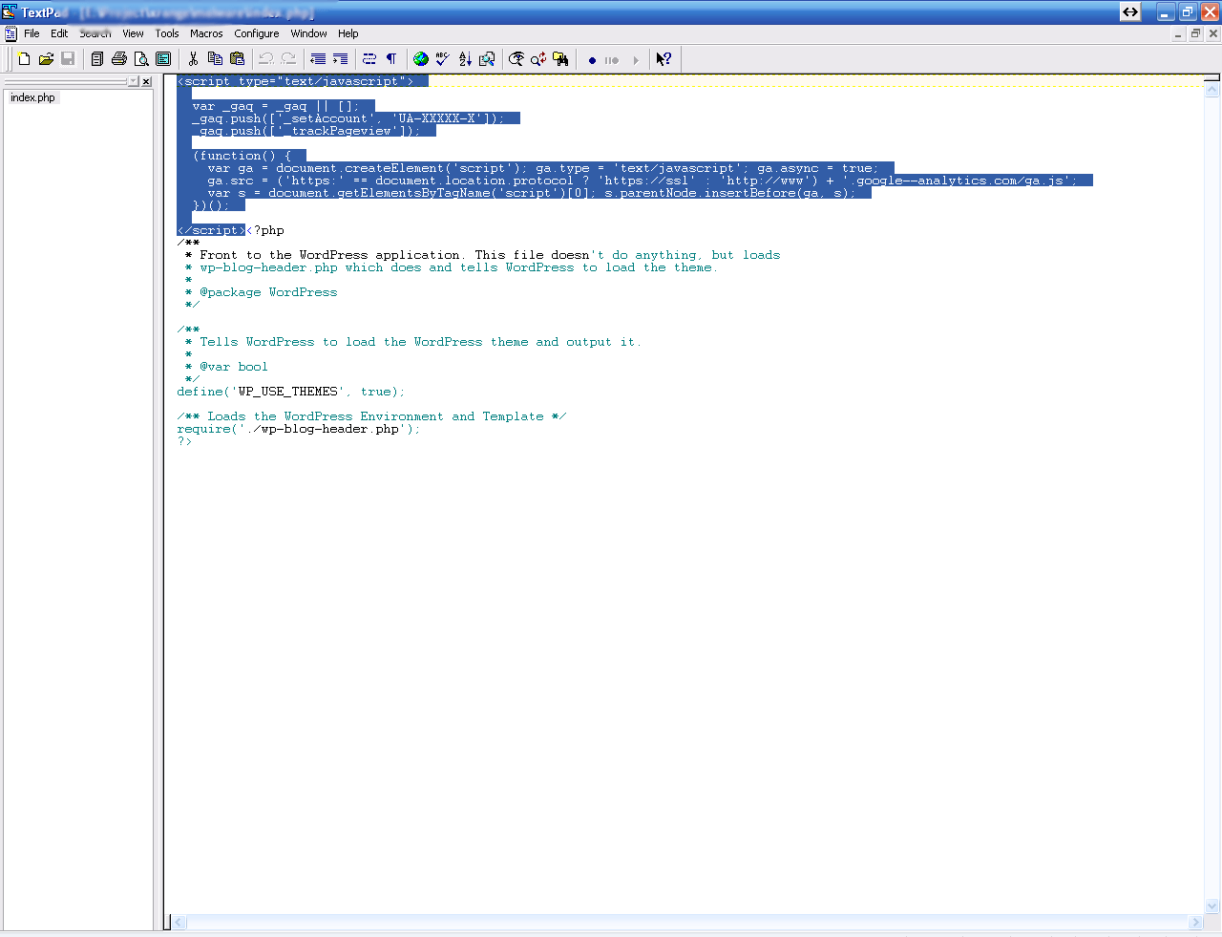Create a new document with the New icon
Viewport: 1222px width, 937px height.
pyautogui.click(x=24, y=59)
